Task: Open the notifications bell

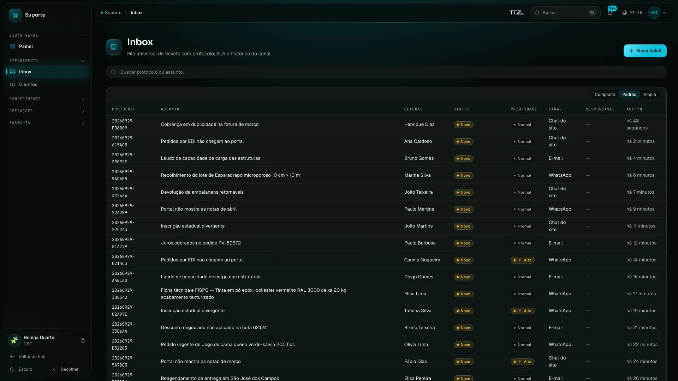Action: point(610,13)
